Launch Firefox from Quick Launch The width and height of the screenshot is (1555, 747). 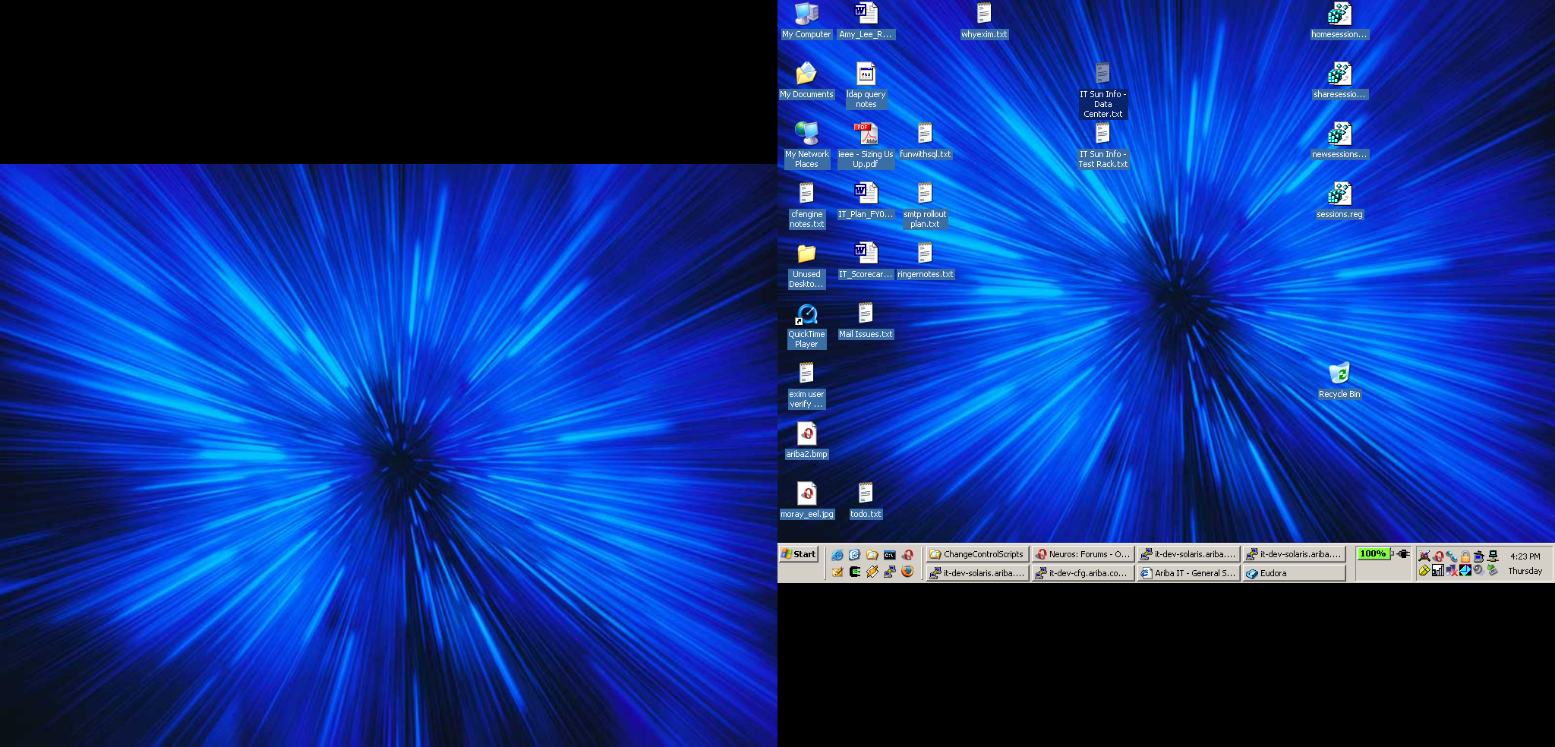pos(907,572)
